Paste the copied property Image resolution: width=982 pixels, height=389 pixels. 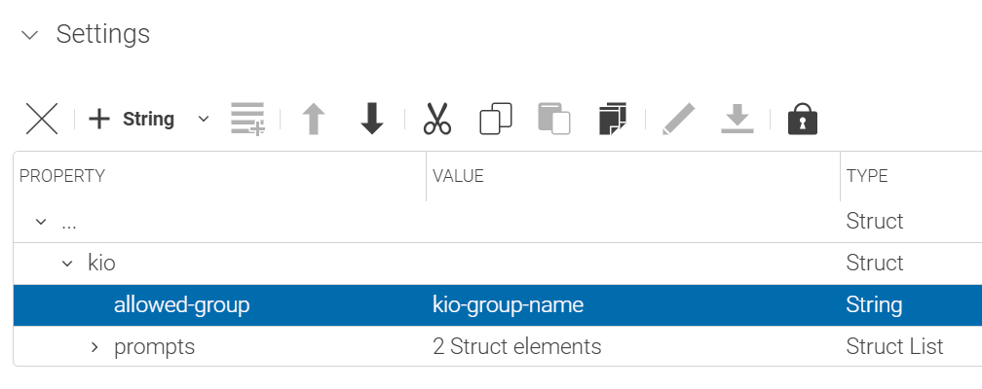(x=553, y=119)
